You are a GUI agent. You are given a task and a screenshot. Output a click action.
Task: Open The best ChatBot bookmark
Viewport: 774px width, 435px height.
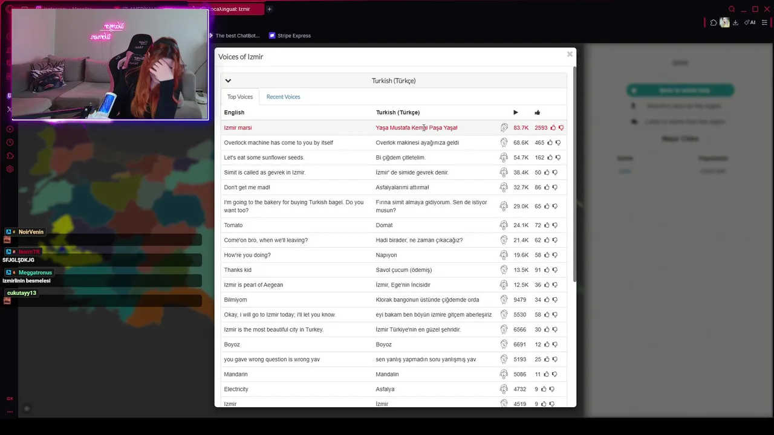pos(233,36)
